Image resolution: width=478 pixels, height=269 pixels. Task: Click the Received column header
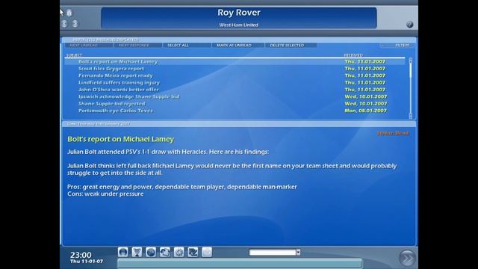tap(353, 55)
